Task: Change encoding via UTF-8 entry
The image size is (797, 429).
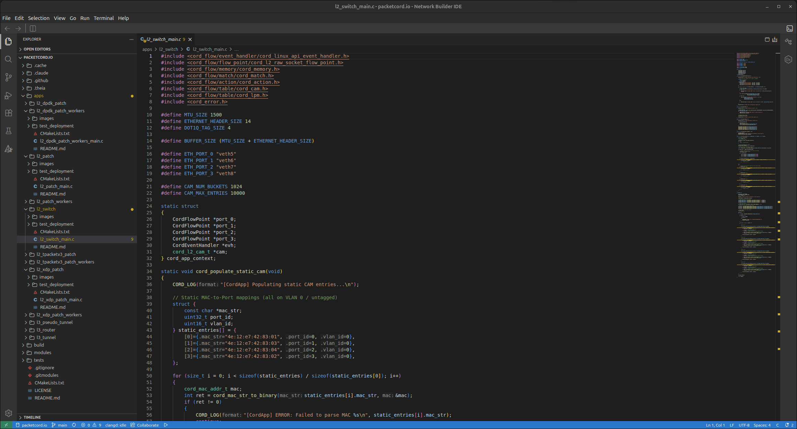Action: 744,425
